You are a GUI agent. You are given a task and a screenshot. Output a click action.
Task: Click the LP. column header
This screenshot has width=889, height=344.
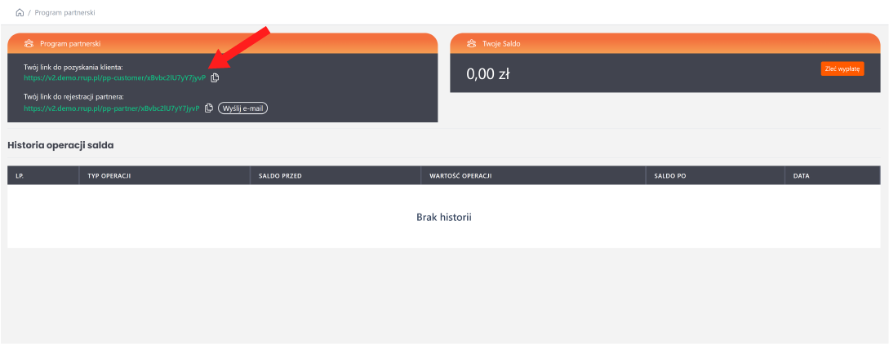[x=20, y=175]
